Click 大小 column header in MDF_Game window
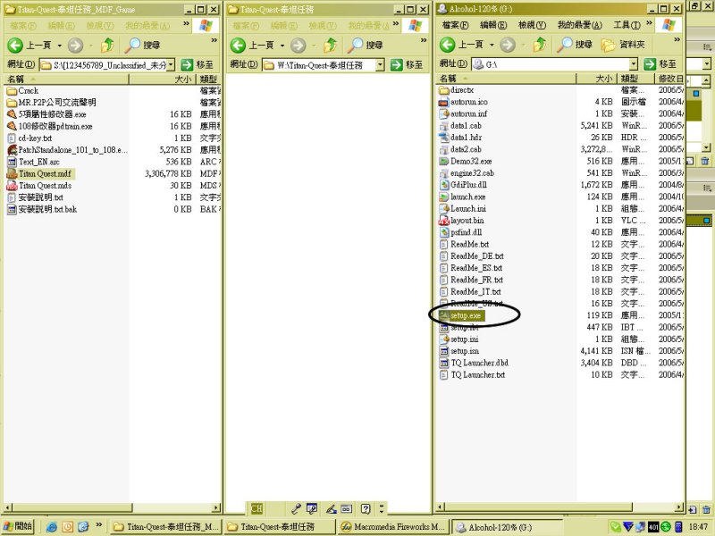 tap(163, 80)
